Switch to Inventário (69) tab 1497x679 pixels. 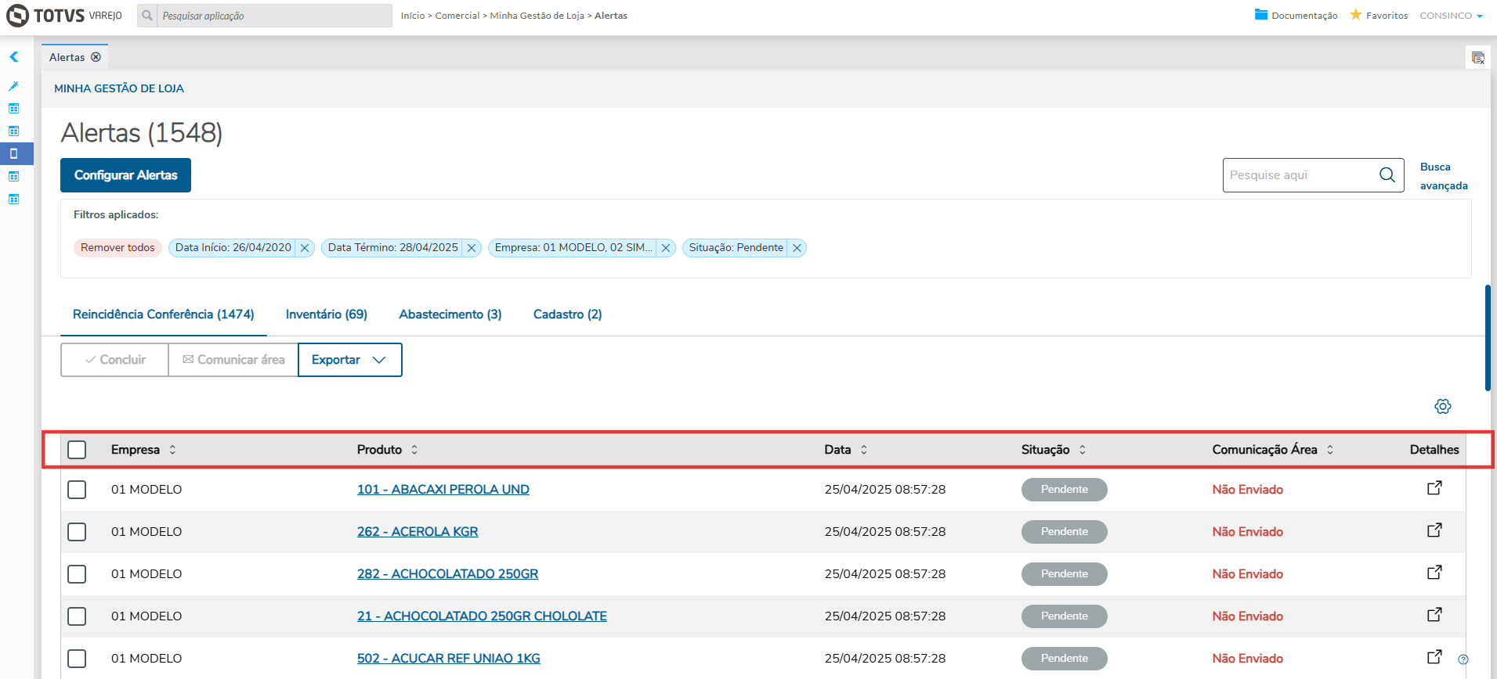(326, 314)
